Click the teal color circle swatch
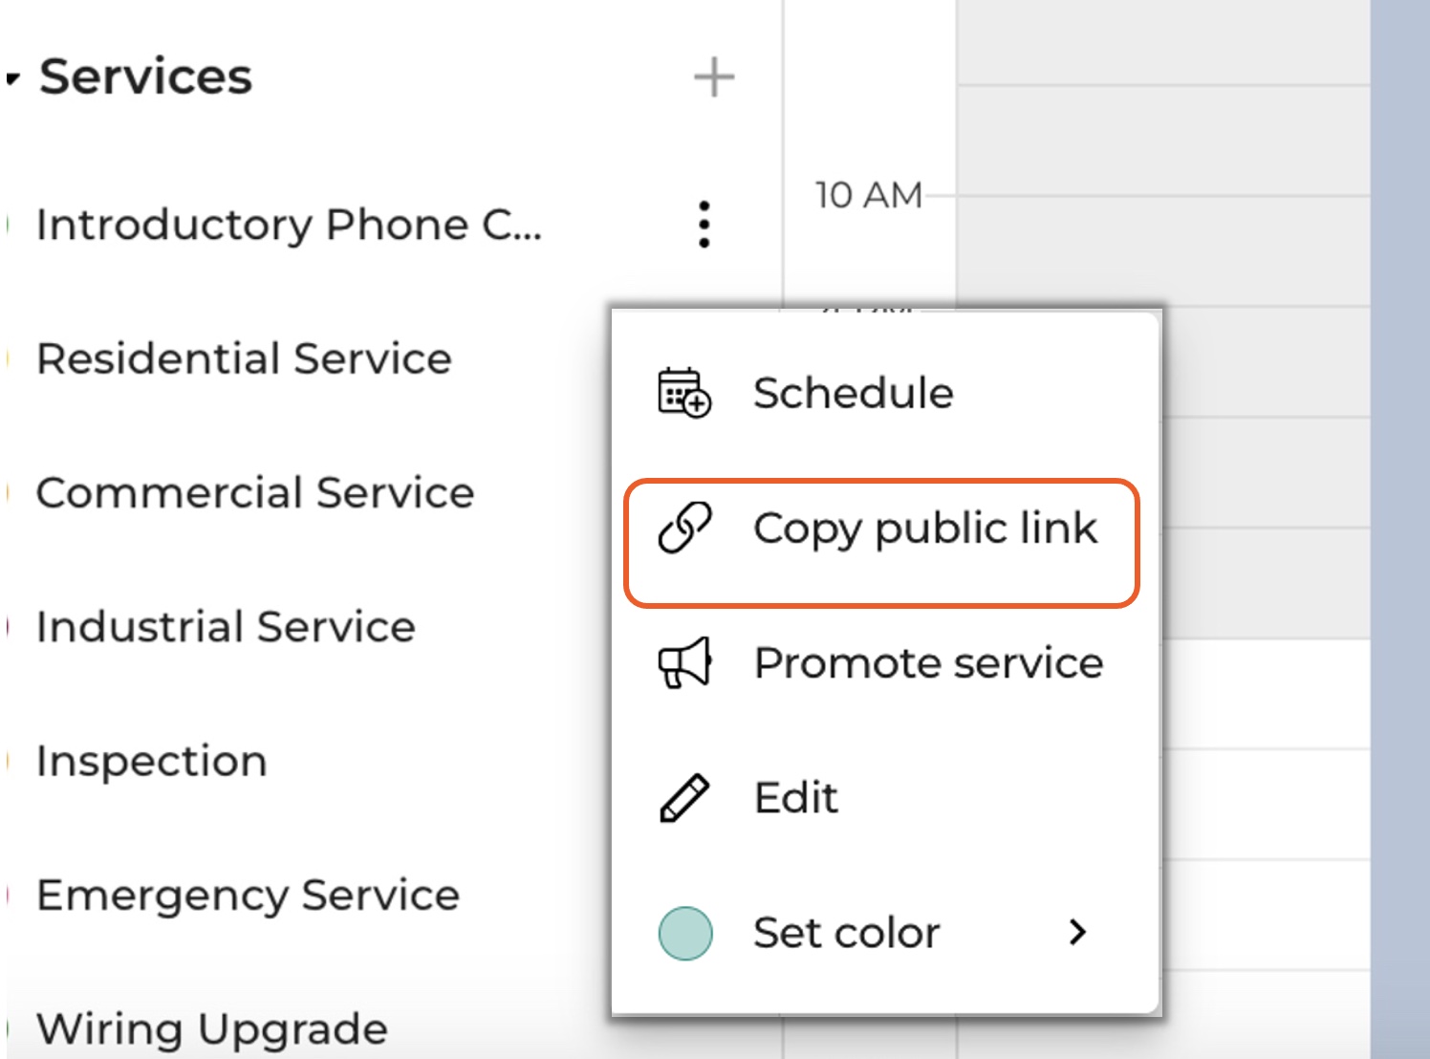 coord(684,933)
